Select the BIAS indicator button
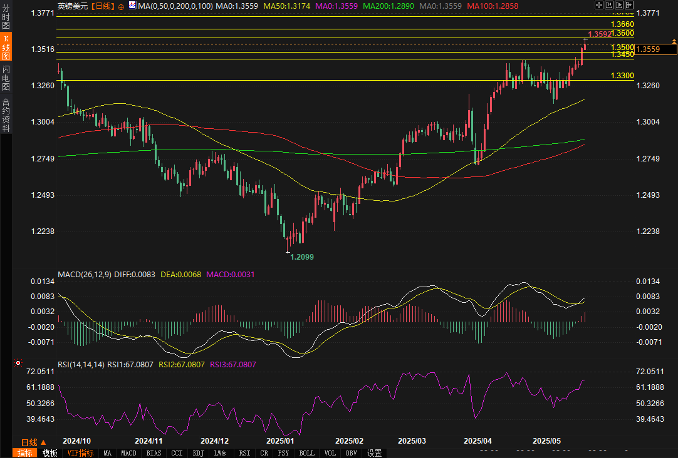This screenshot has height=458, width=678. [154, 453]
